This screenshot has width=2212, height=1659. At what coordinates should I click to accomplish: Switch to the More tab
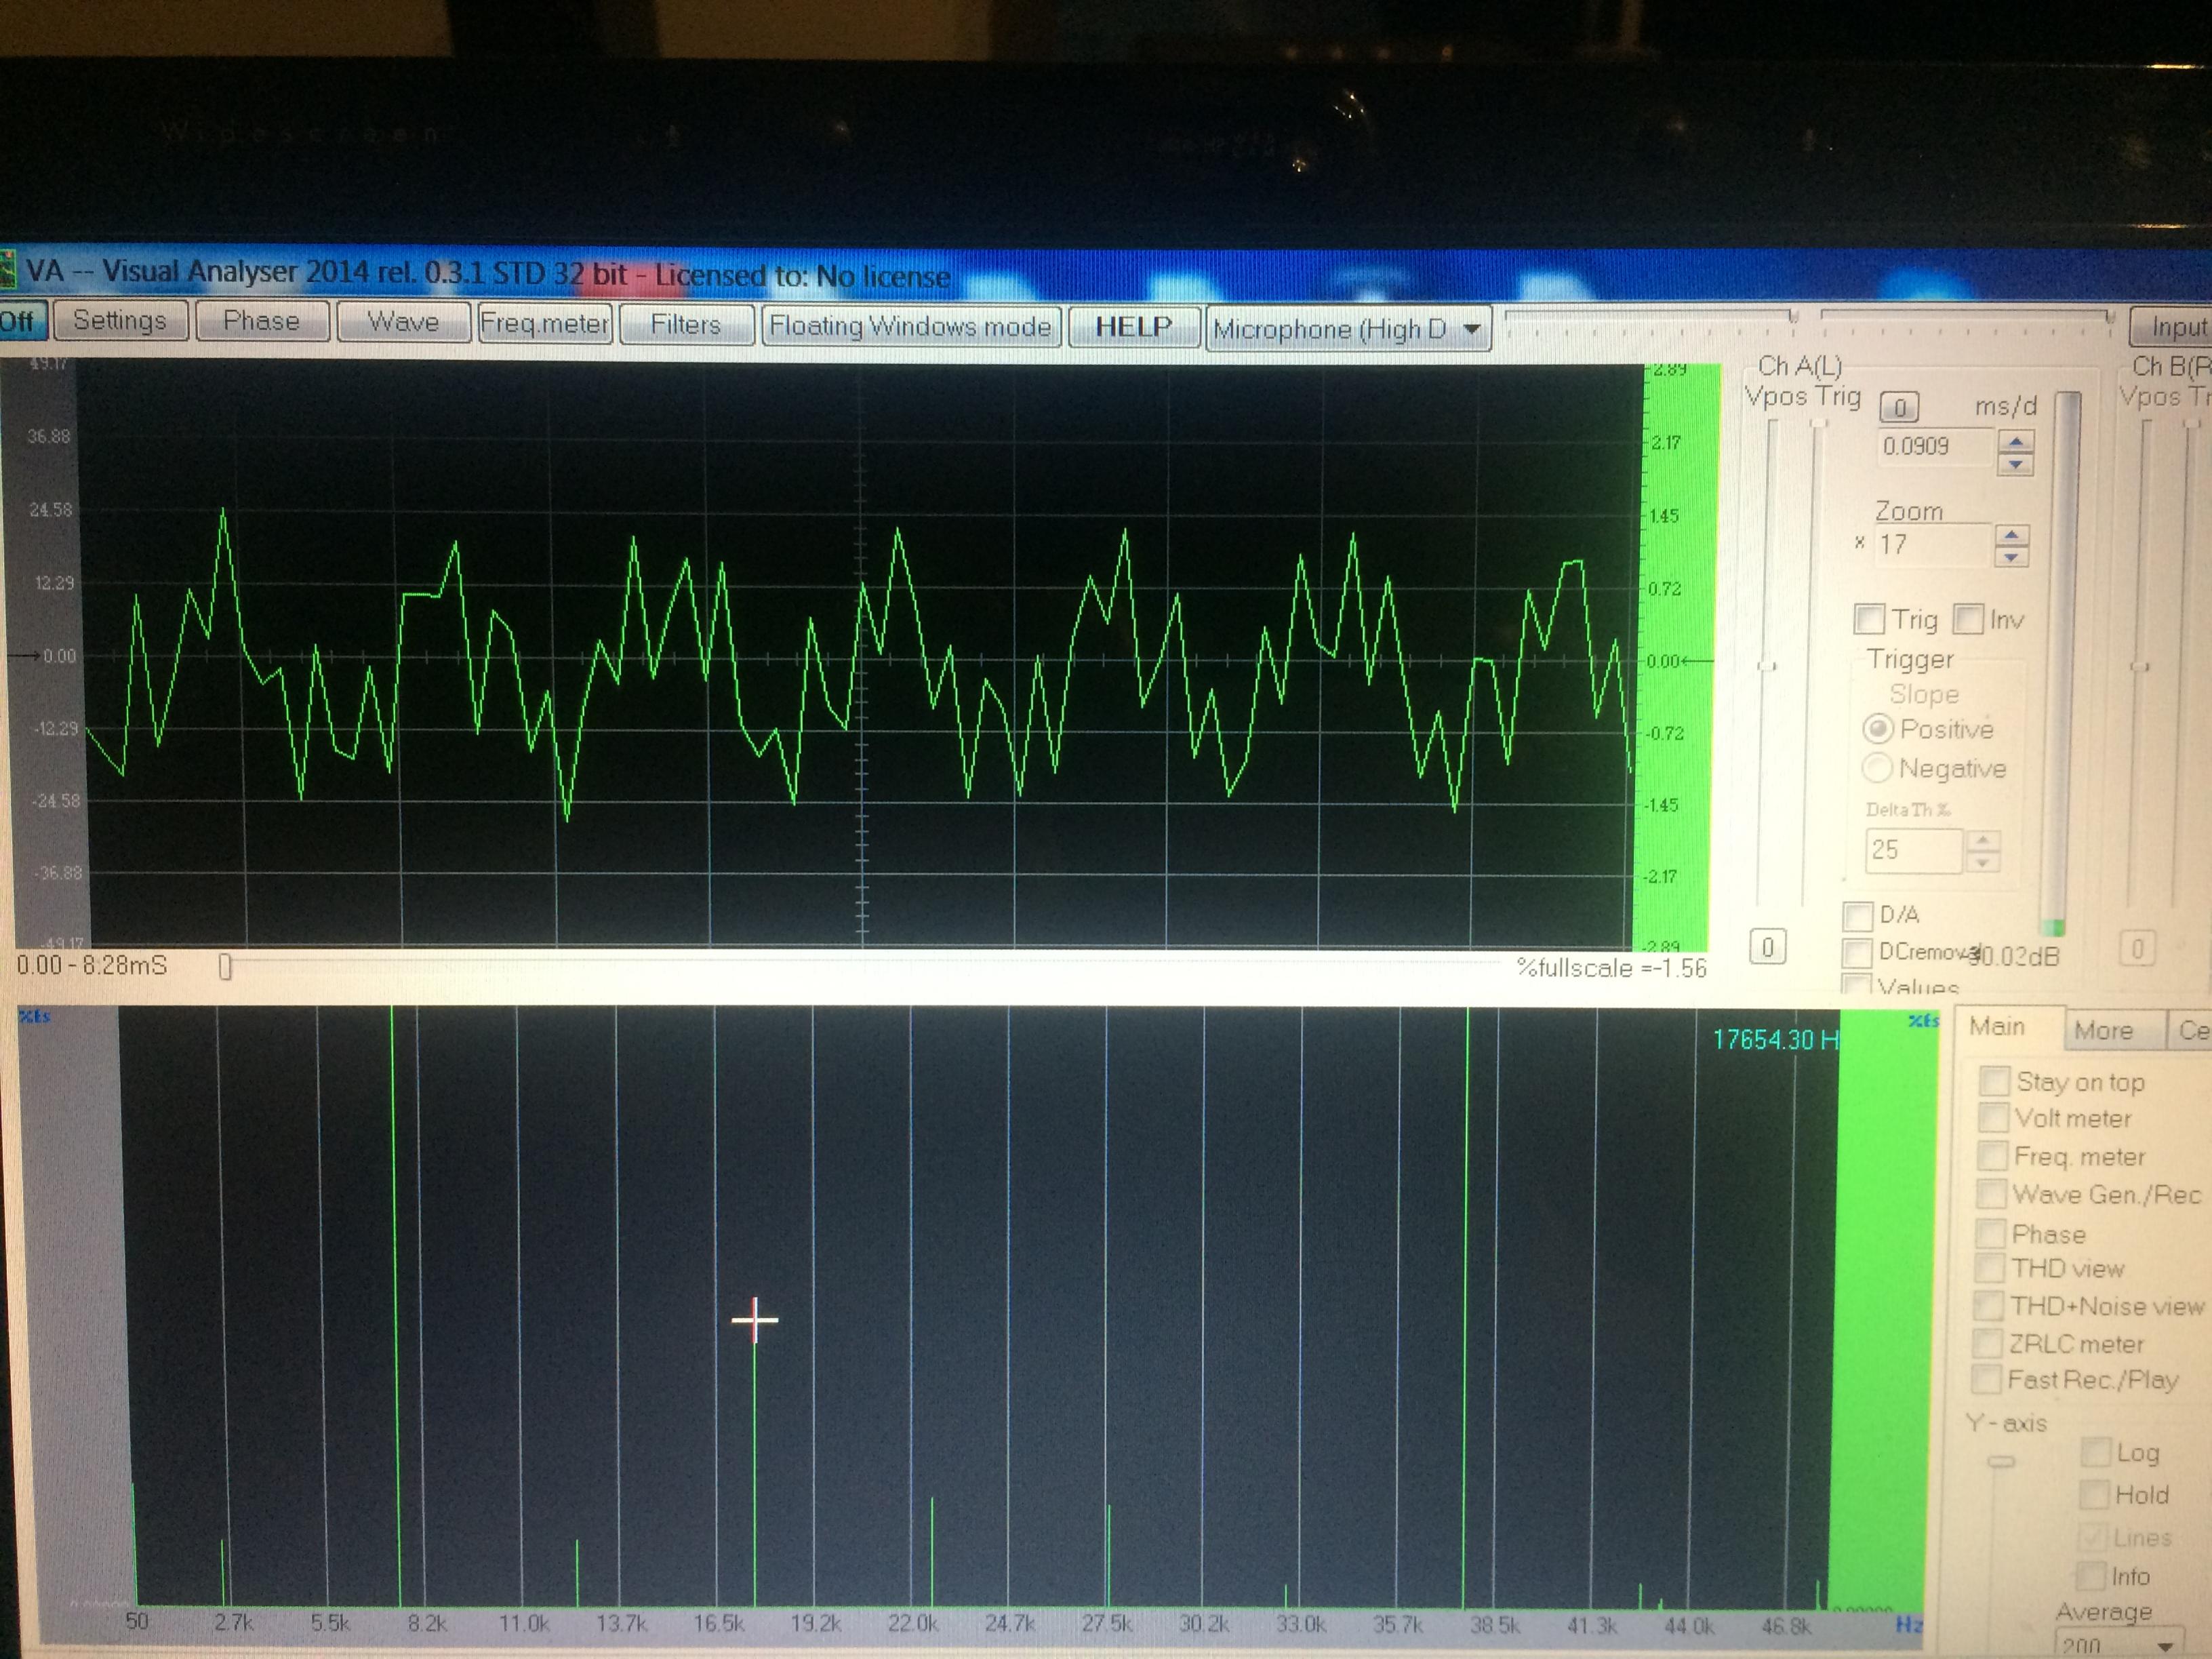click(x=2103, y=1030)
